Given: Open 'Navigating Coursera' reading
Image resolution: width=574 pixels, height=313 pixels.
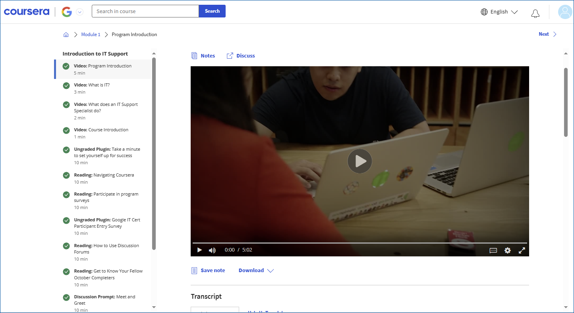Looking at the screenshot, I should (x=114, y=175).
